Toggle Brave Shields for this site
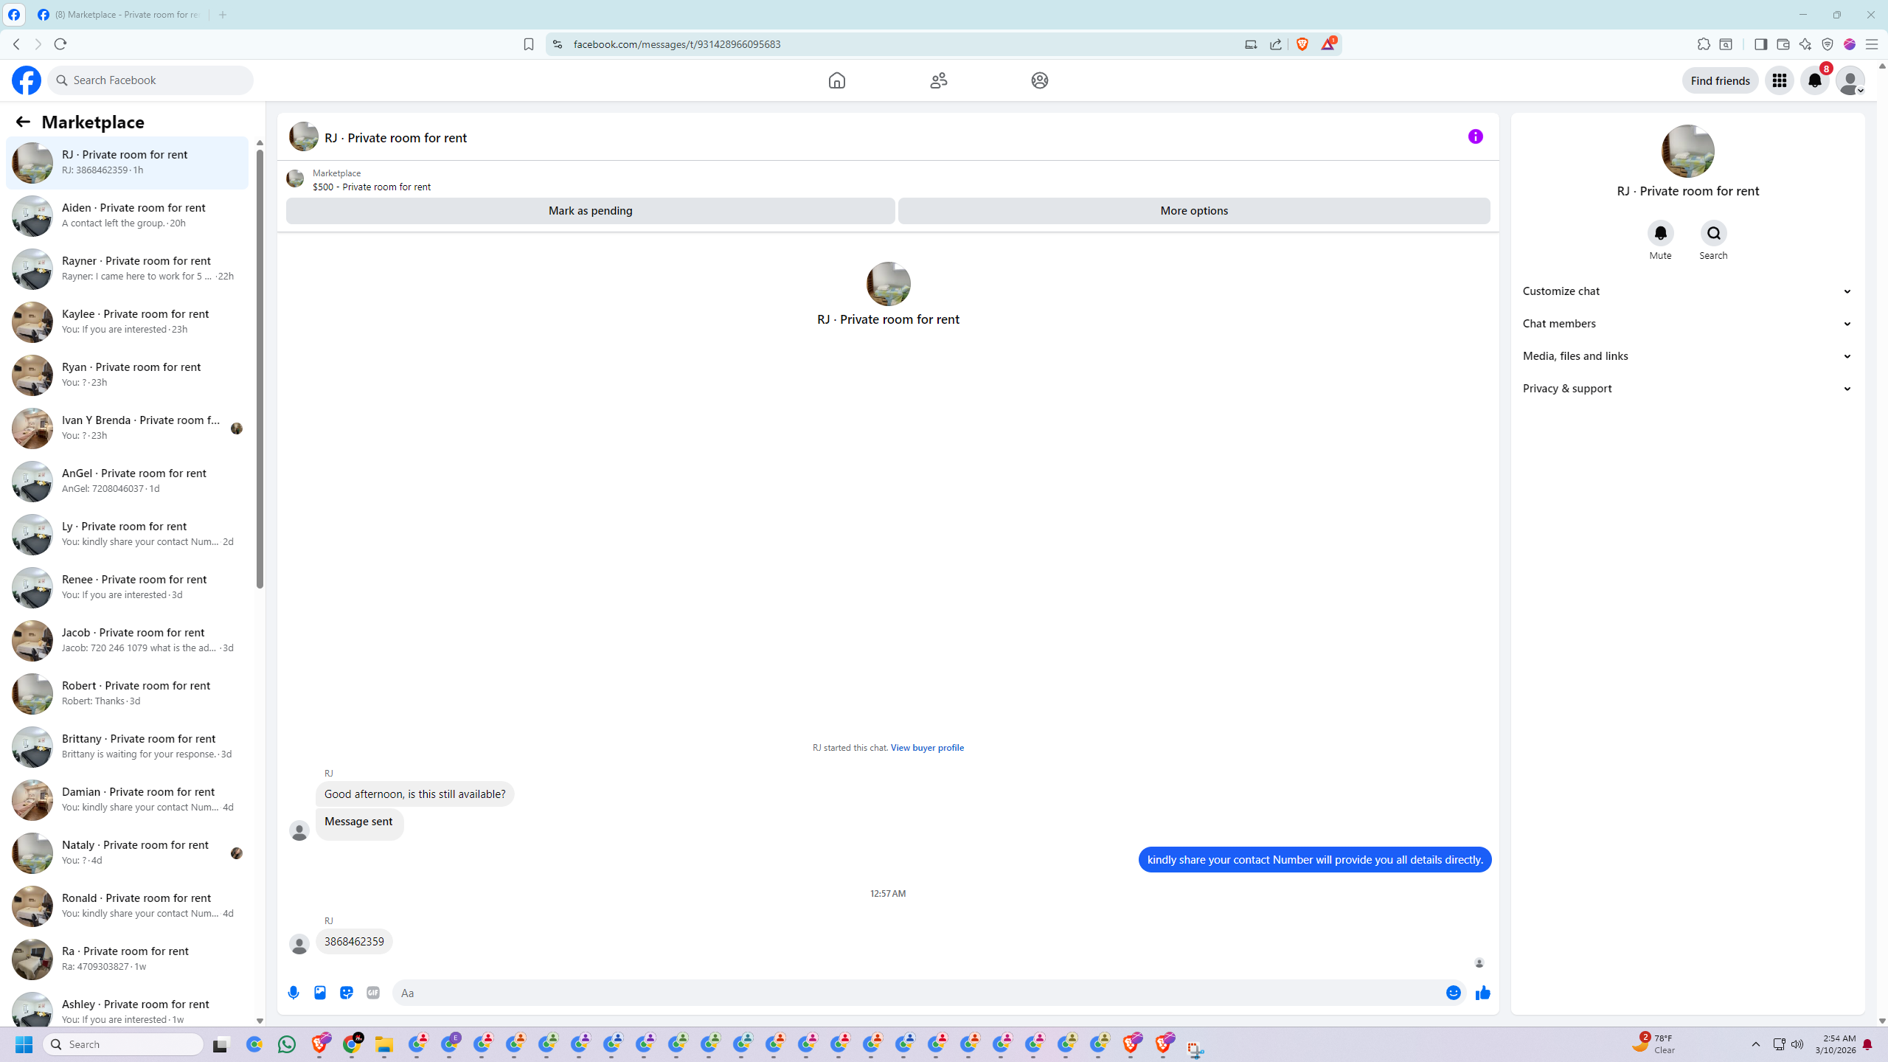Image resolution: width=1888 pixels, height=1062 pixels. pyautogui.click(x=1302, y=44)
